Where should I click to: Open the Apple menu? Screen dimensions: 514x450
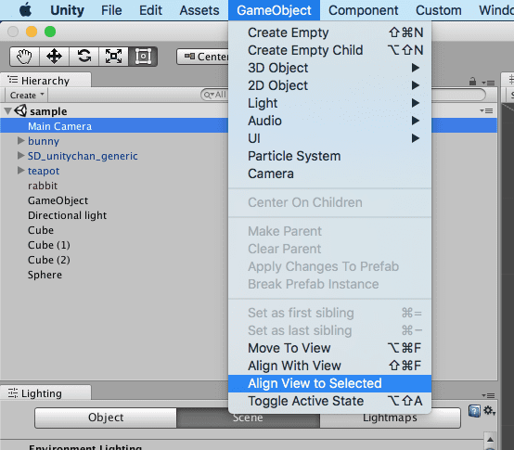pyautogui.click(x=26, y=10)
